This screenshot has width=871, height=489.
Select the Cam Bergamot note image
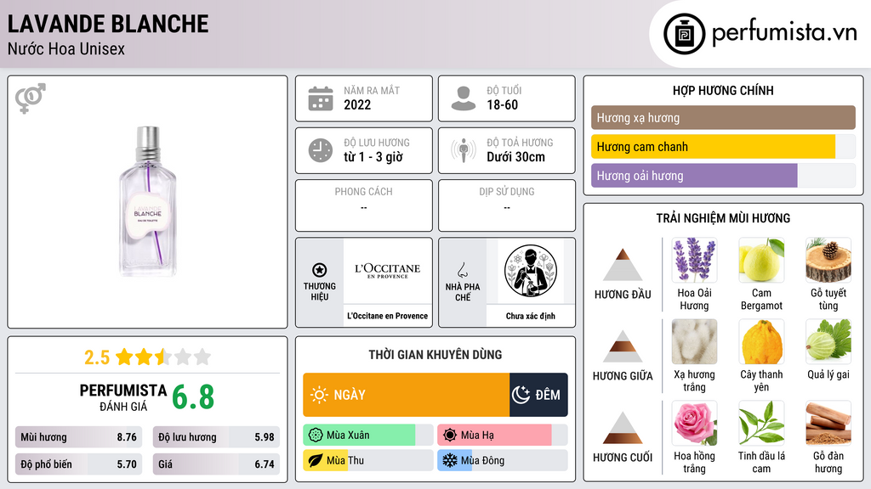pyautogui.click(x=761, y=260)
